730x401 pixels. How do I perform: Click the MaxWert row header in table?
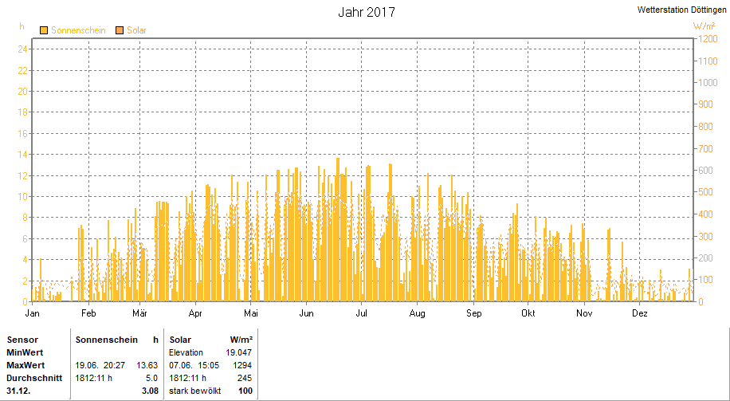[x=26, y=365]
